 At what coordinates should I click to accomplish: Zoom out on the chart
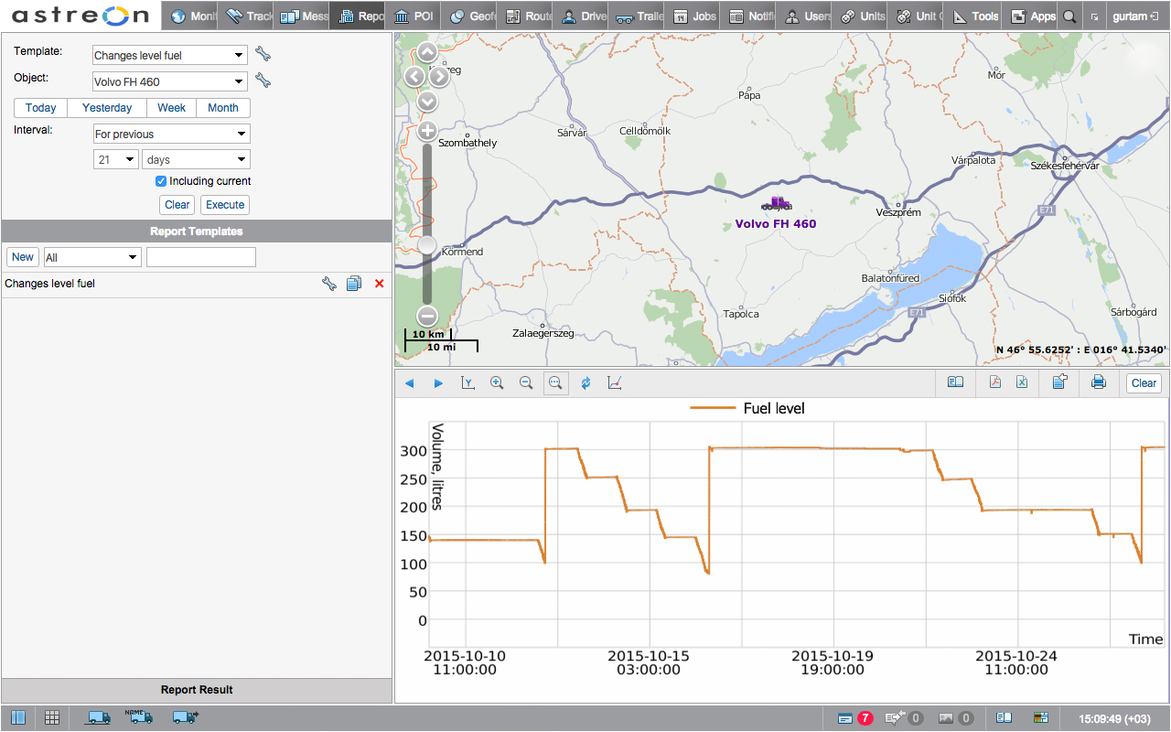(x=526, y=383)
